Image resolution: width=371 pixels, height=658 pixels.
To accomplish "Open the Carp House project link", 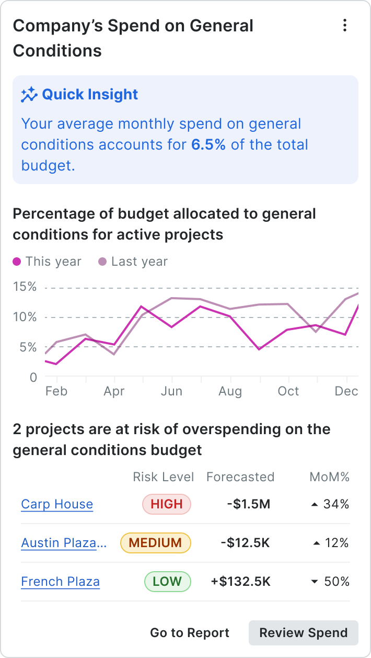I will pyautogui.click(x=56, y=504).
